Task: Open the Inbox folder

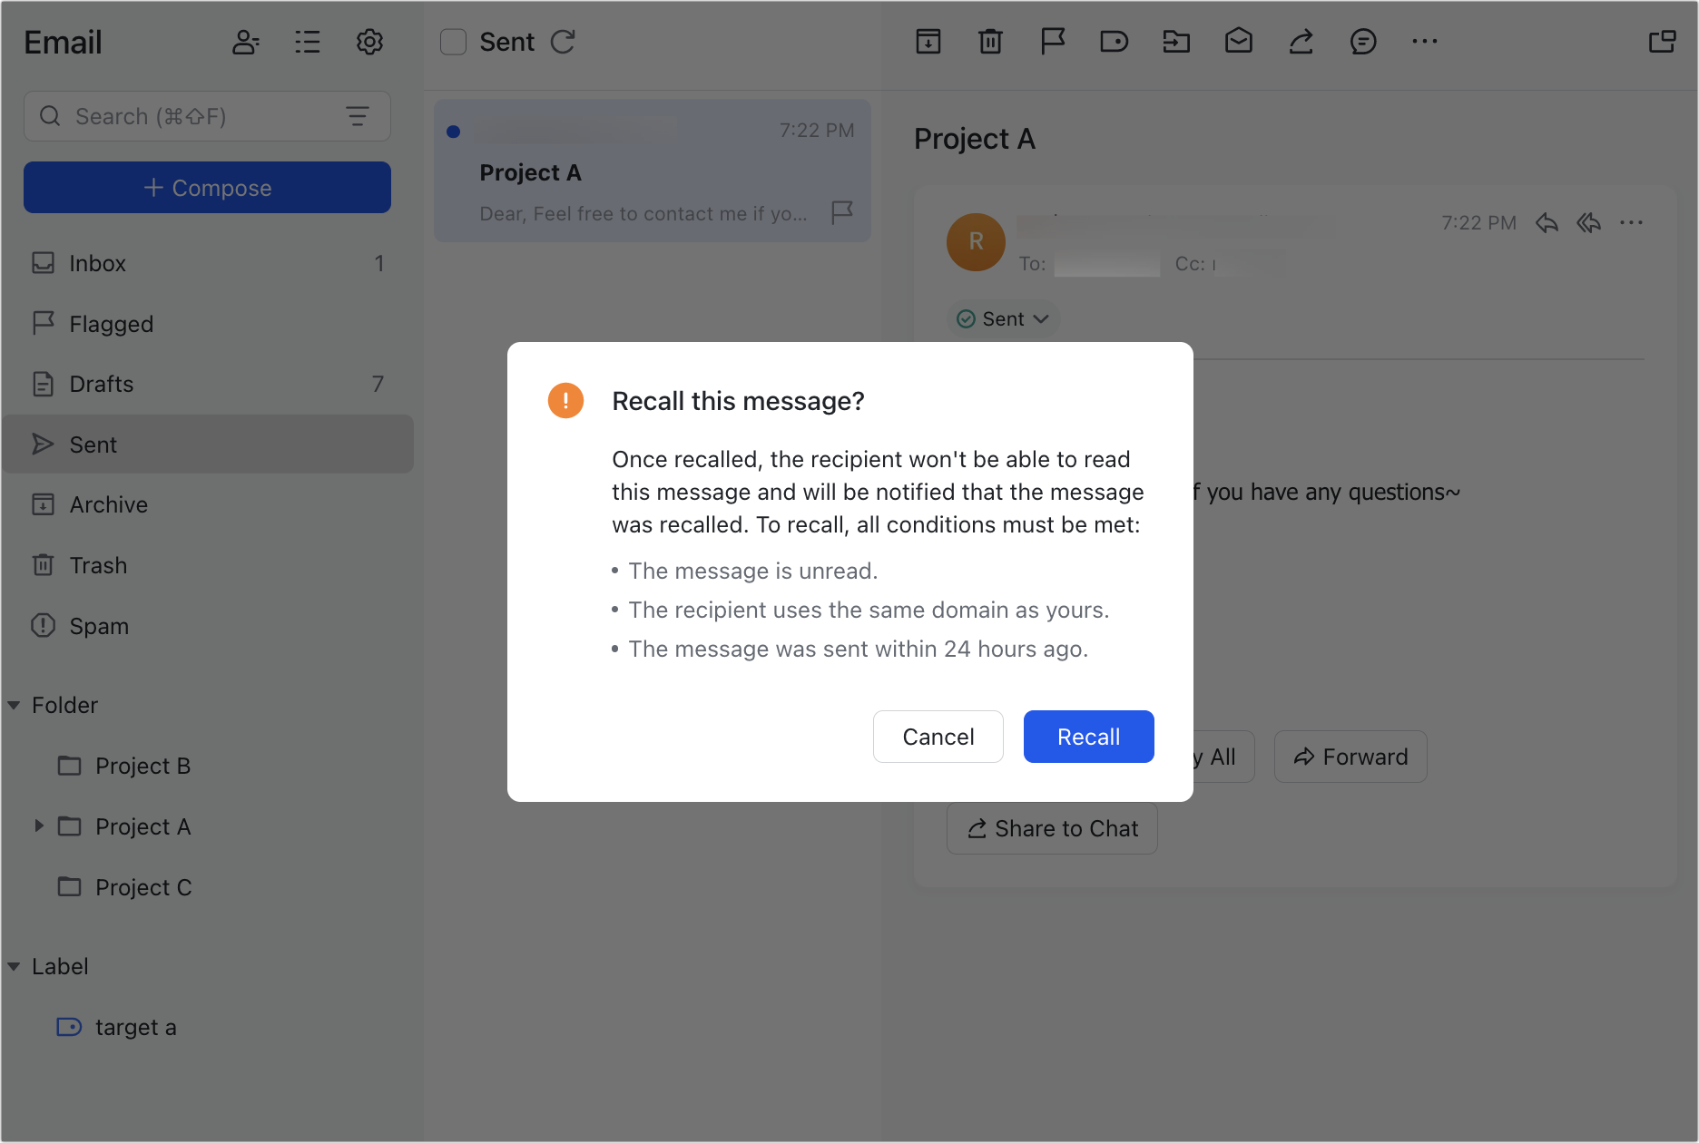Action: tap(98, 263)
